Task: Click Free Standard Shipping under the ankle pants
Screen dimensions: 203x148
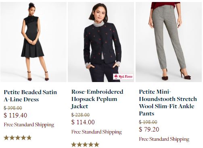Action: tap(164, 139)
